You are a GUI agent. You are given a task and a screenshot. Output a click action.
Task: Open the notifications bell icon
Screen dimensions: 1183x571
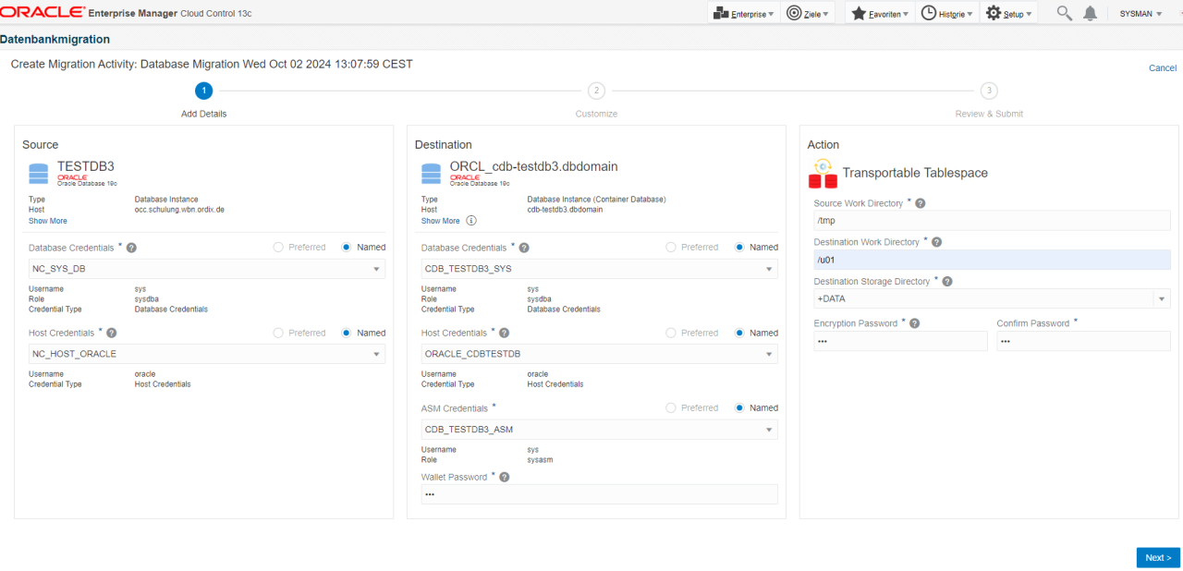pos(1091,13)
